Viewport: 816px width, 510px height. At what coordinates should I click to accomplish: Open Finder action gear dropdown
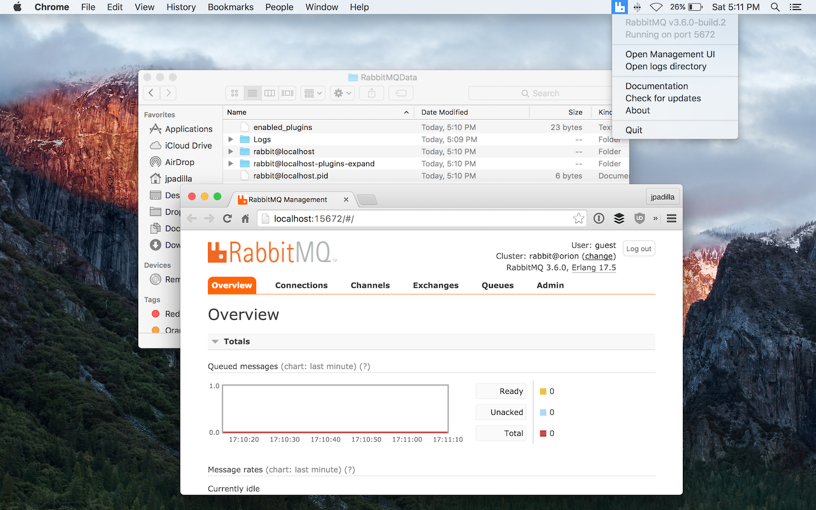tap(343, 93)
